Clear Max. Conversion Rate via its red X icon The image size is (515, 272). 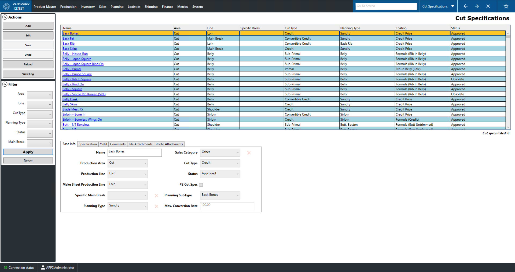tap(156, 206)
